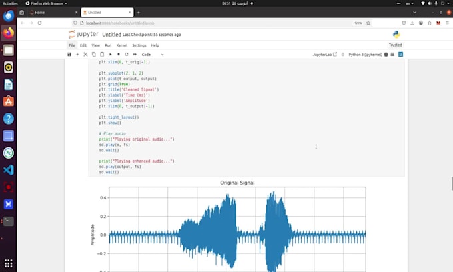
Task: Go back with the browser back arrow
Action: (23, 23)
